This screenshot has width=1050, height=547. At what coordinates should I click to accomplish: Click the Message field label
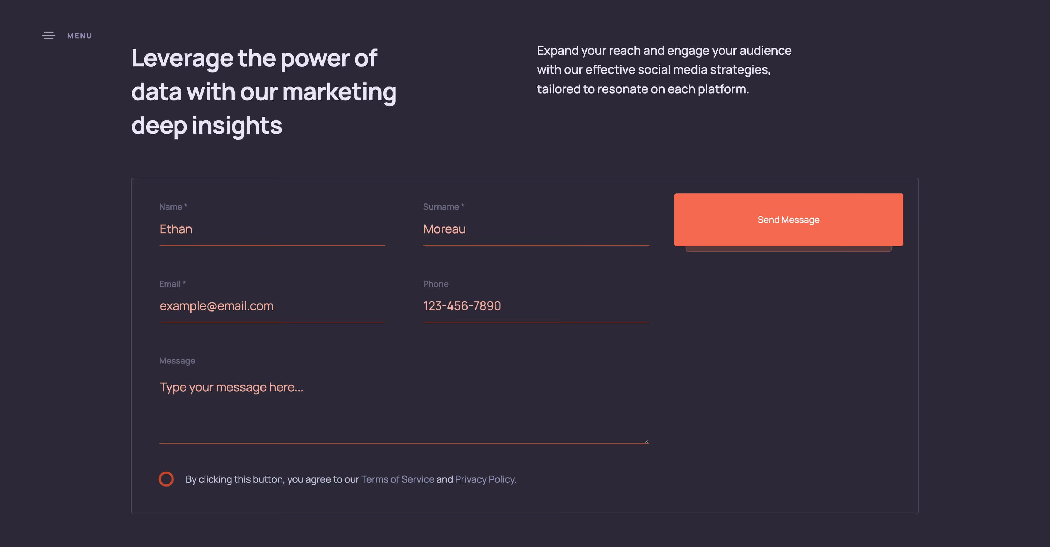tap(177, 361)
